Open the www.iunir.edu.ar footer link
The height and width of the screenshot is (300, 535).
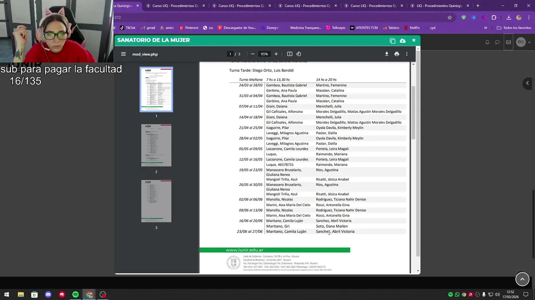(x=245, y=250)
